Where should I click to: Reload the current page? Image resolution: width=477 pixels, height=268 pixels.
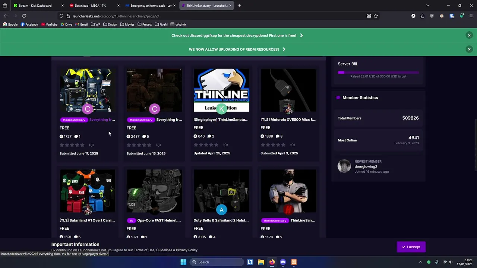(x=24, y=16)
